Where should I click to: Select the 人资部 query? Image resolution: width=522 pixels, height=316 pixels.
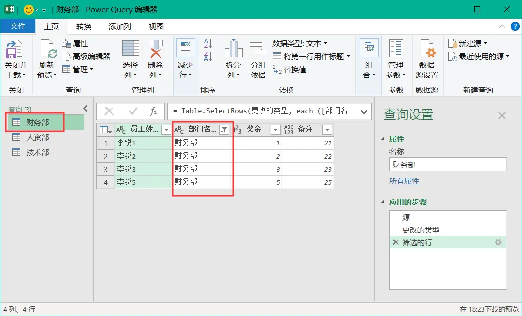click(x=37, y=137)
